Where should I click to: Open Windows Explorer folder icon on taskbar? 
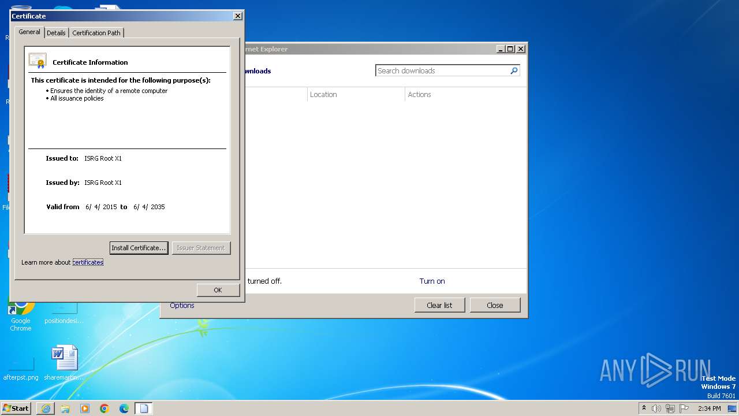tap(65, 408)
